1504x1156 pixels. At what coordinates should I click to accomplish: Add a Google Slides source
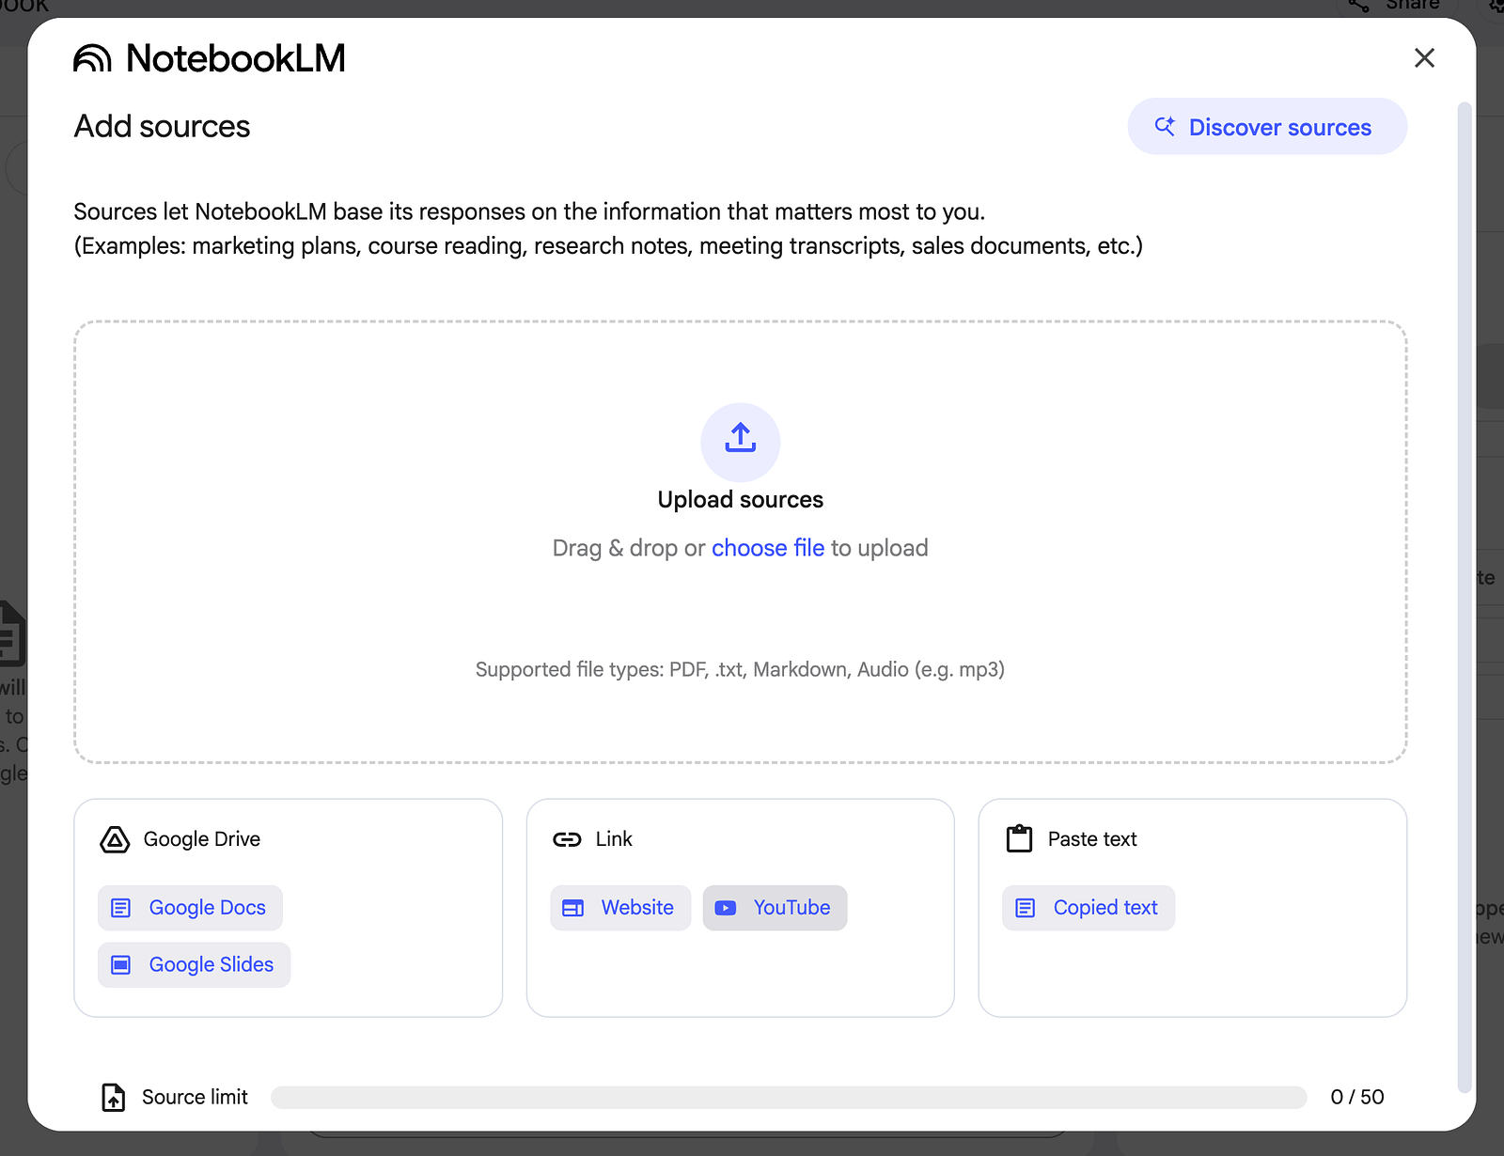[194, 965]
